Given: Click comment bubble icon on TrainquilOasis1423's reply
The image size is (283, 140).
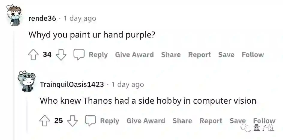Looking at the screenshot, I should click(91, 121).
